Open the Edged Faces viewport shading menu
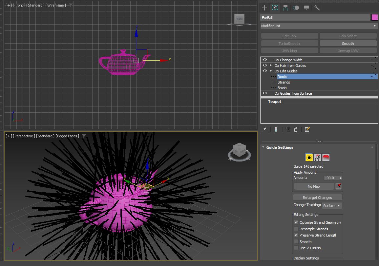This screenshot has width=379, height=266. click(x=67, y=136)
